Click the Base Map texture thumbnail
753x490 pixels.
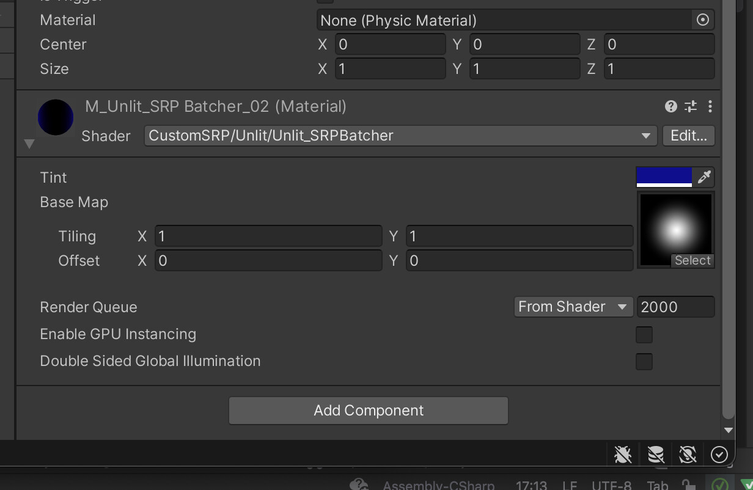[676, 230]
